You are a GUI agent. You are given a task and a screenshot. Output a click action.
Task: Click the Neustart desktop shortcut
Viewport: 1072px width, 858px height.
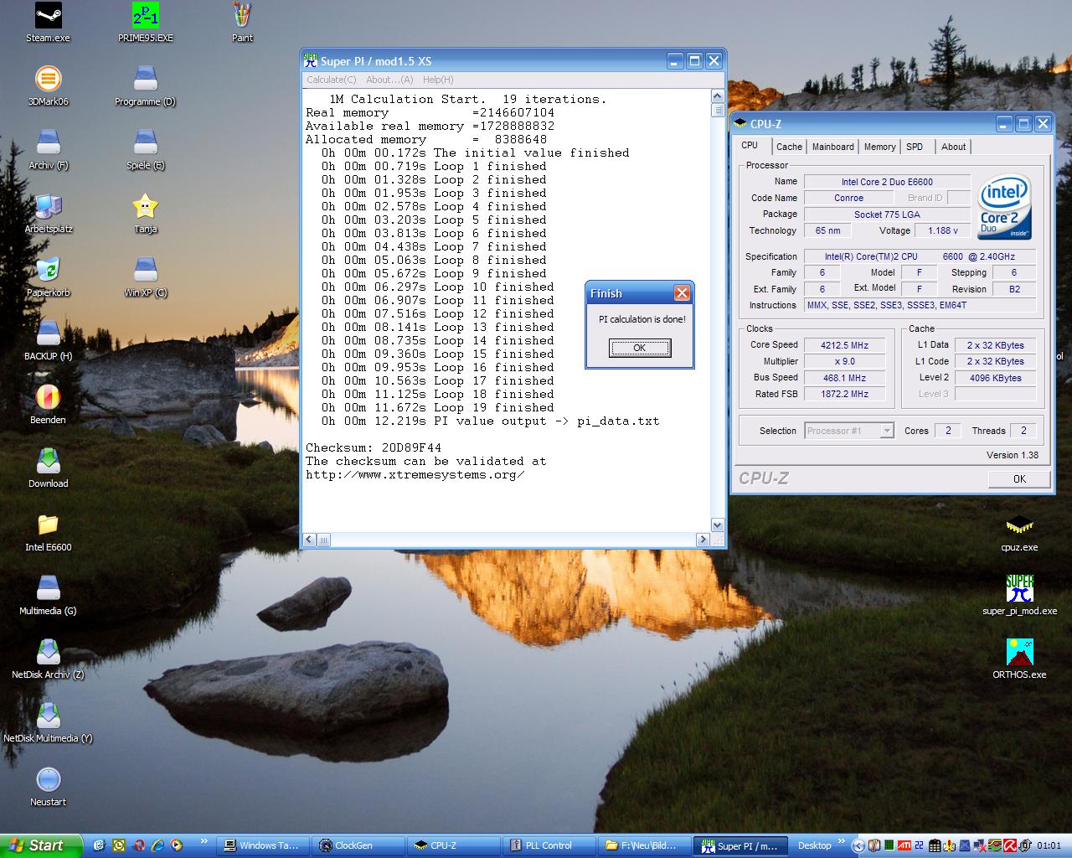(x=49, y=787)
